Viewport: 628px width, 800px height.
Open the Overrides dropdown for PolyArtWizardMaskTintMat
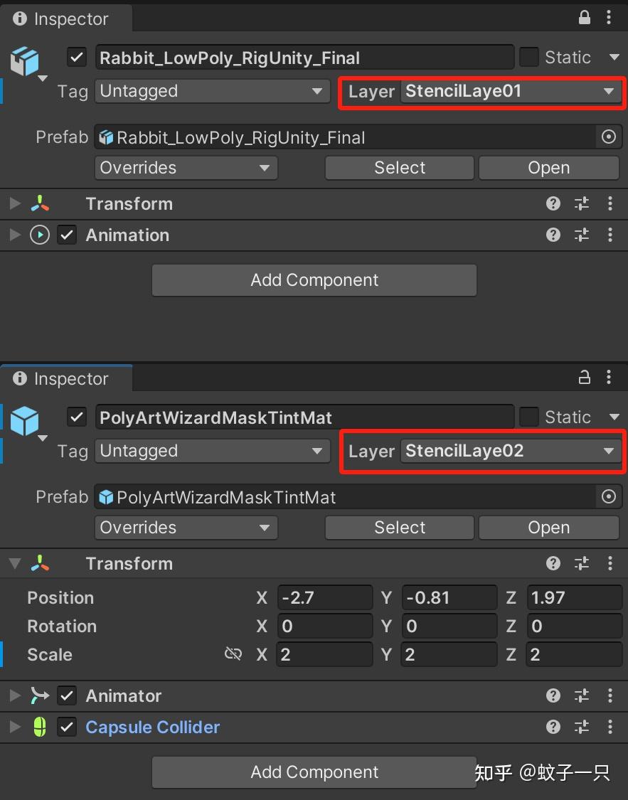[x=186, y=527]
